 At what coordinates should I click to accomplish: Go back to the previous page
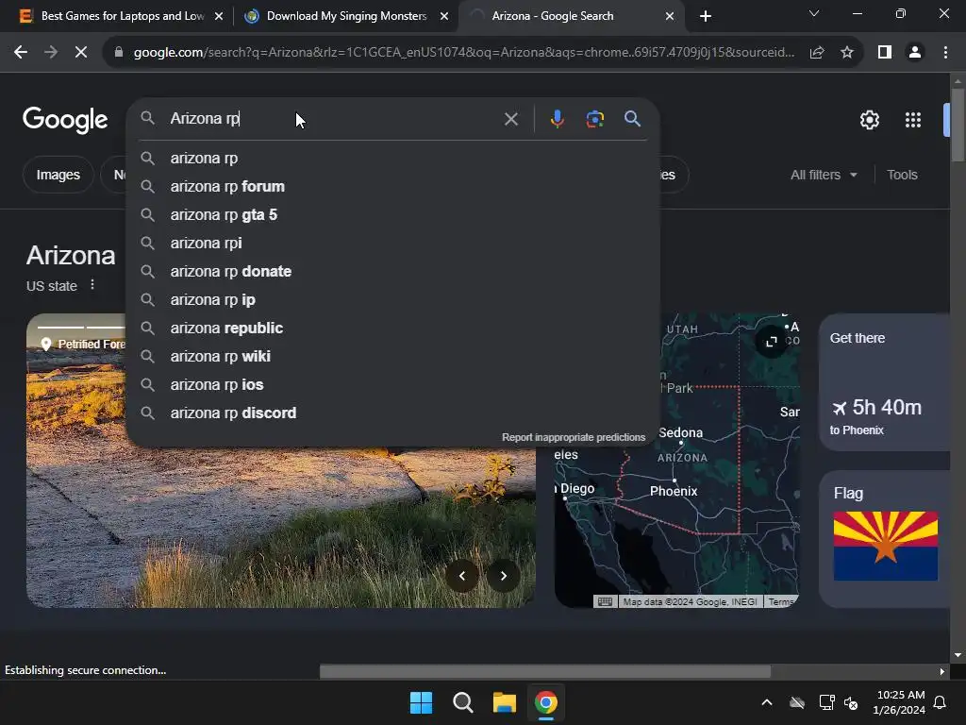point(21,53)
